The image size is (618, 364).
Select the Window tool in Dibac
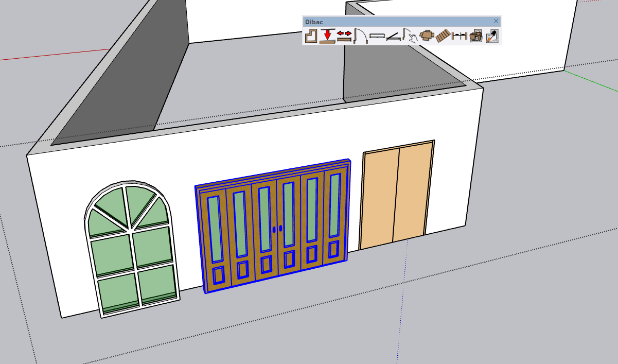pos(377,36)
